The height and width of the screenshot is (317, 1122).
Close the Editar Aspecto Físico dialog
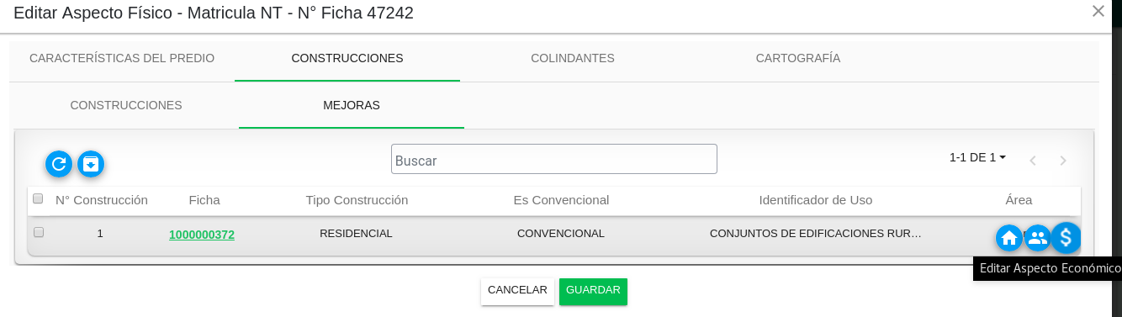click(1098, 11)
